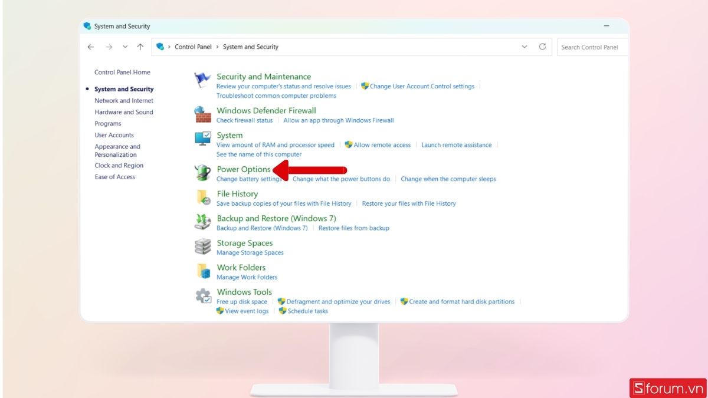
Task: Click Control Panel in the breadcrumb path
Action: tap(193, 47)
